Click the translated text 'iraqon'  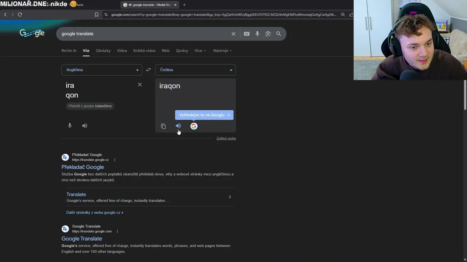[x=170, y=86]
